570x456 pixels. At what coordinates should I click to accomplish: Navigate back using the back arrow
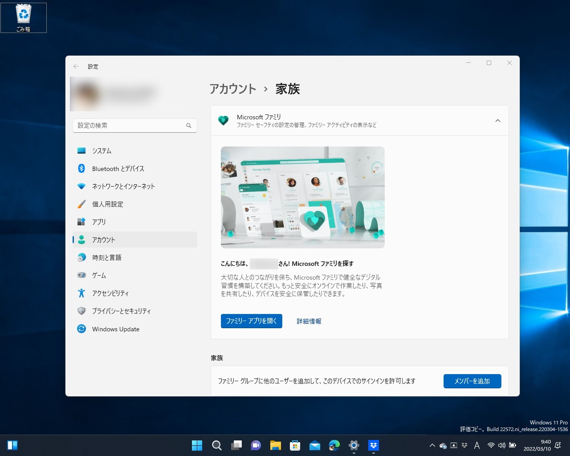click(76, 66)
